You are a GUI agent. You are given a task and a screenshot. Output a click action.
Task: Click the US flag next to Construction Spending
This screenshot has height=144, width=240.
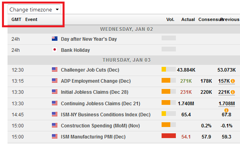tap(55, 125)
